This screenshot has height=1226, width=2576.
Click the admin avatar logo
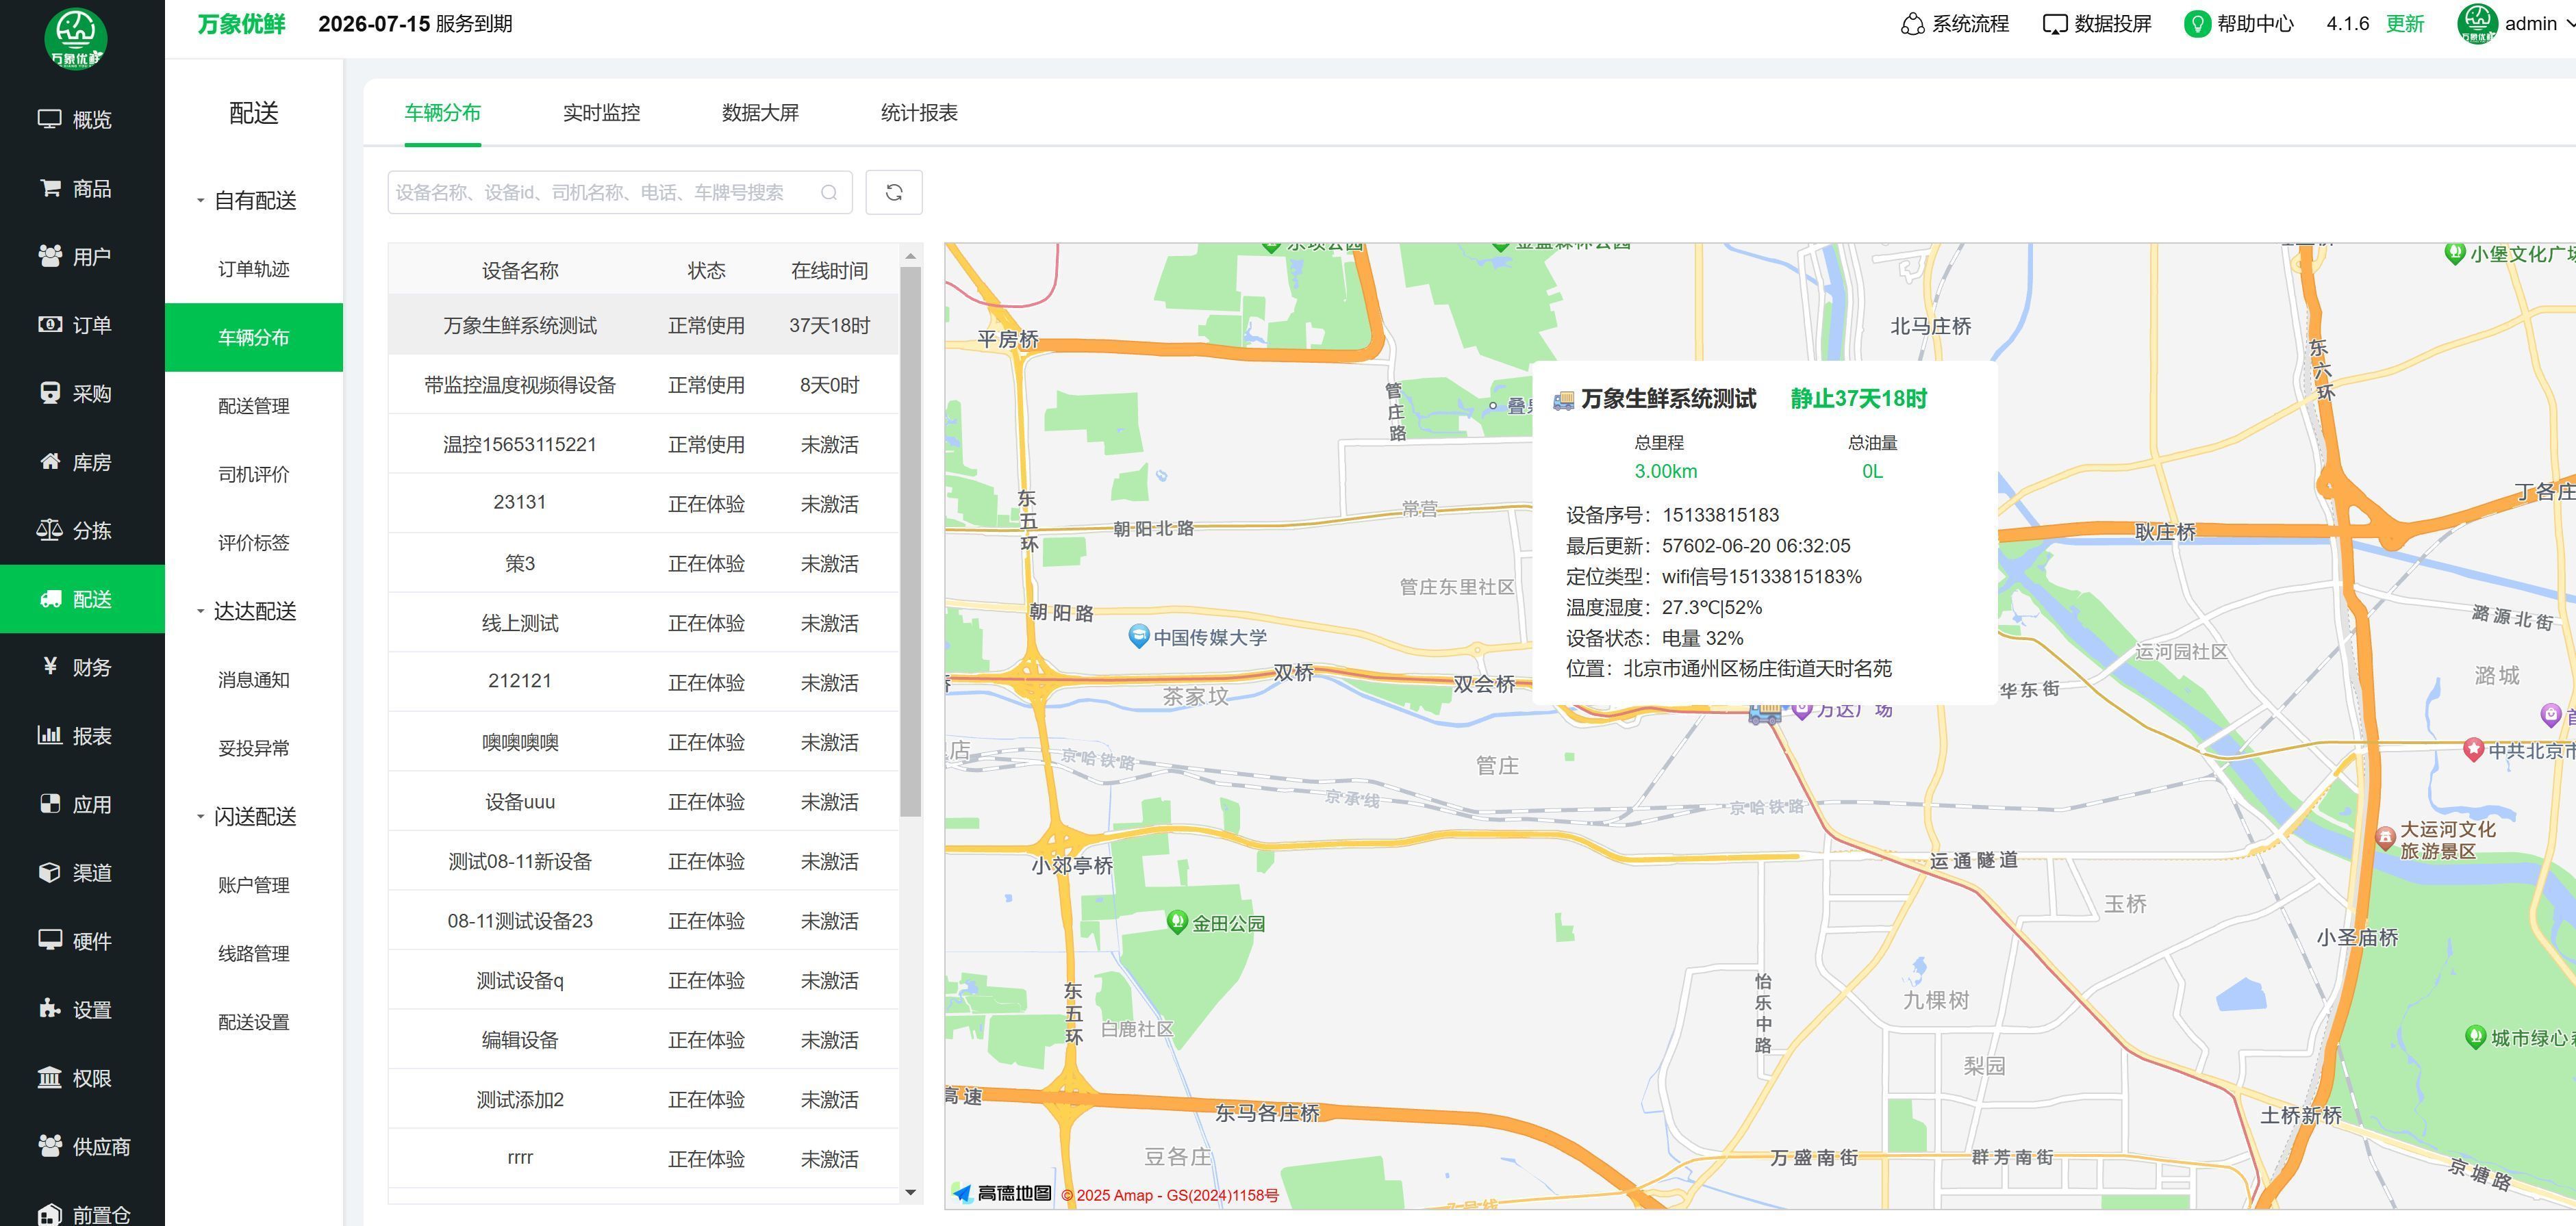pyautogui.click(x=2477, y=24)
